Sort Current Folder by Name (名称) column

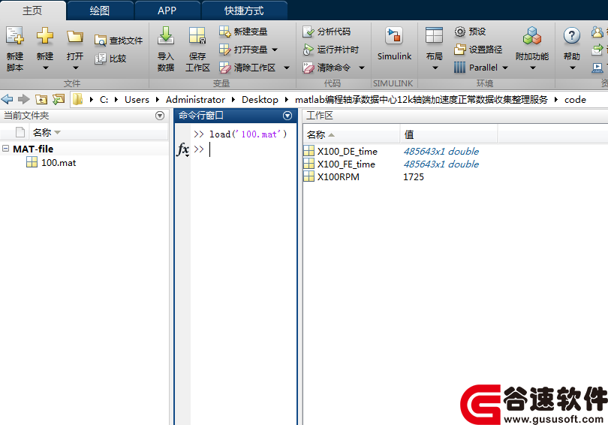click(x=99, y=133)
